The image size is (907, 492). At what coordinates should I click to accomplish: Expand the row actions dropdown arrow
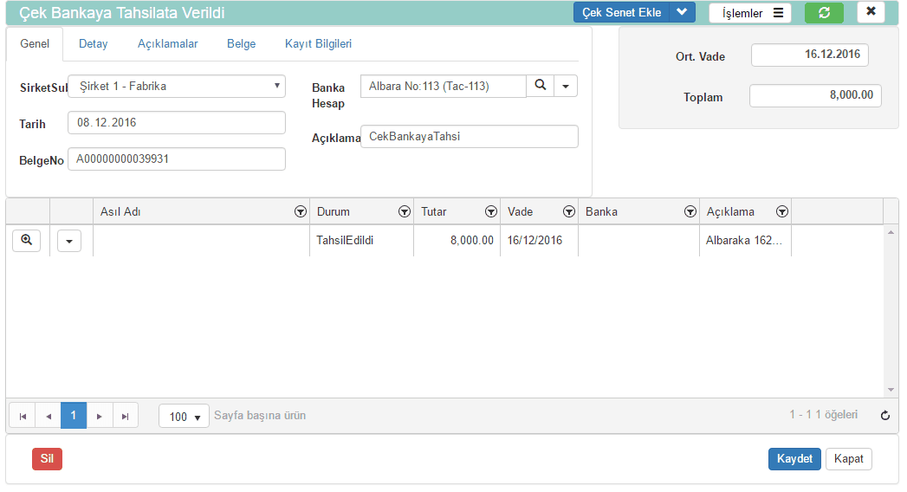[69, 242]
